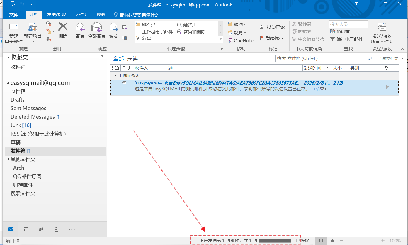The width and height of the screenshot is (408, 245).
Task: Click the 答复 (Reply) icon
Action: click(79, 31)
